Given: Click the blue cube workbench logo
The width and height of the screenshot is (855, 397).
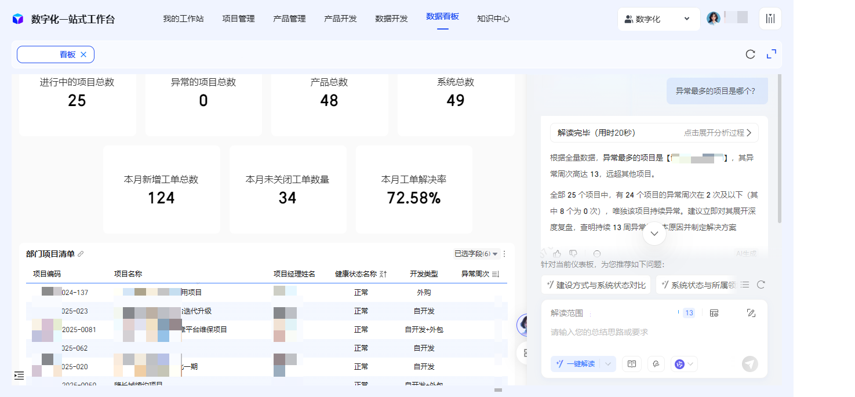Looking at the screenshot, I should coord(18,19).
